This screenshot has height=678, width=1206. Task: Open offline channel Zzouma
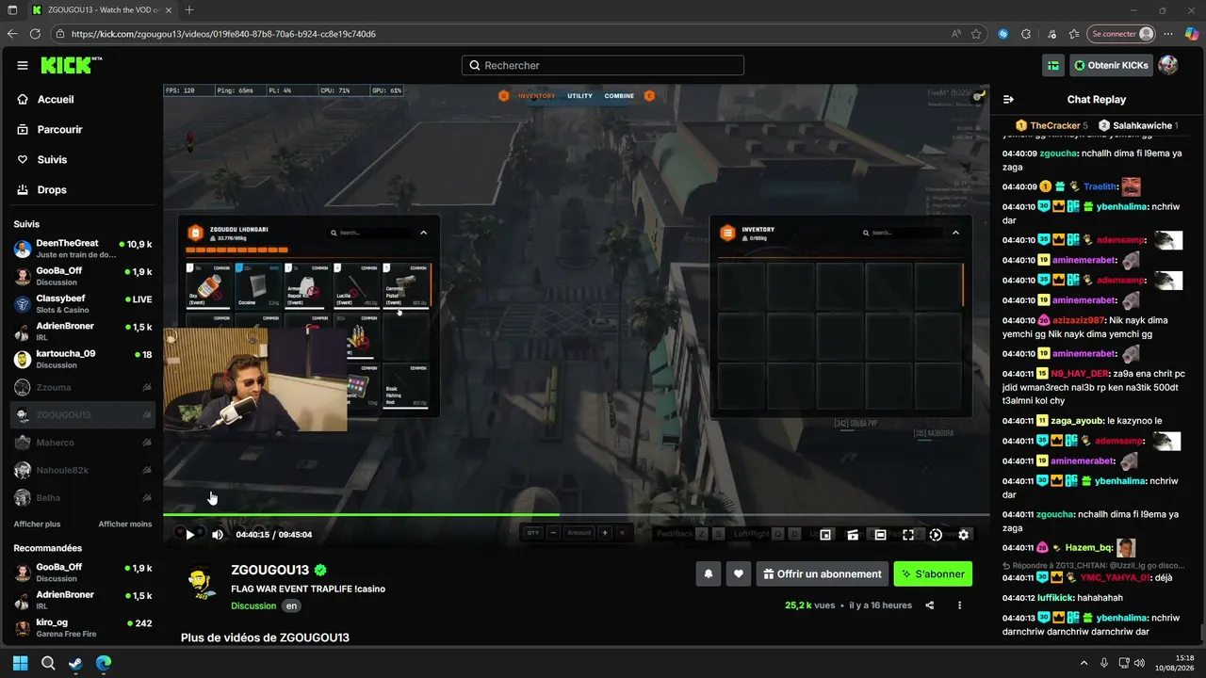pyautogui.click(x=83, y=387)
